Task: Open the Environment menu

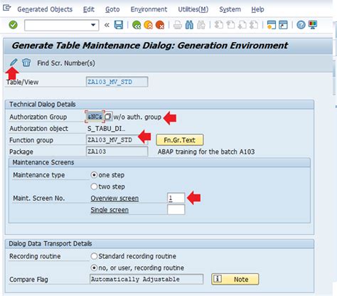Action: [x=149, y=9]
